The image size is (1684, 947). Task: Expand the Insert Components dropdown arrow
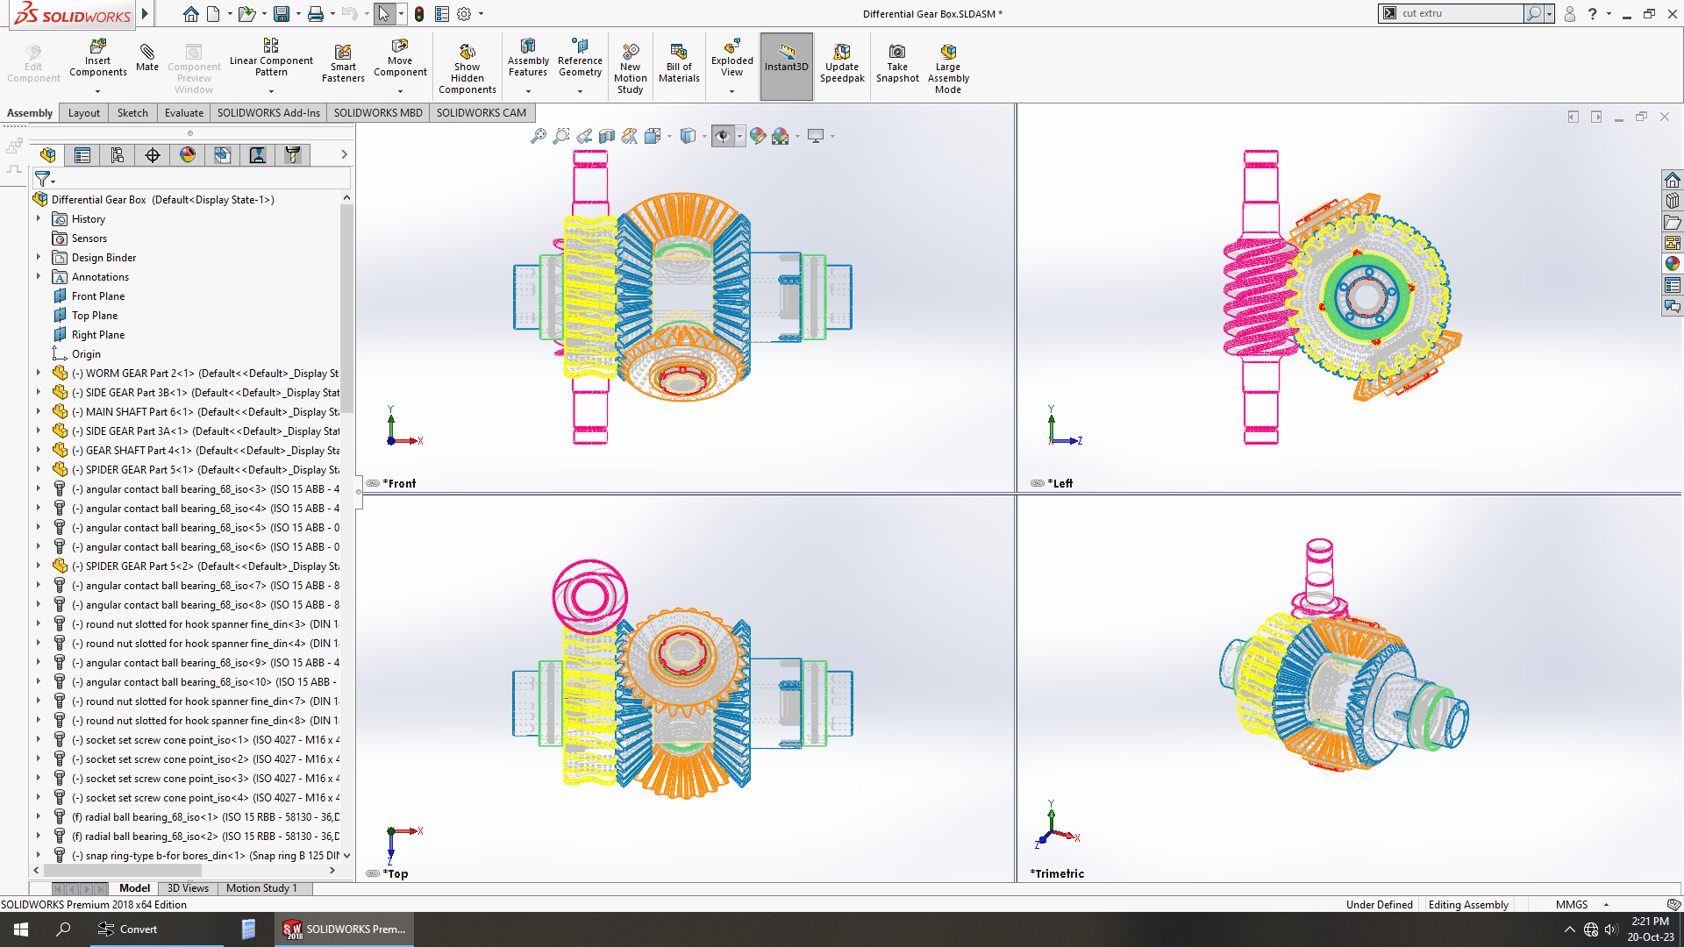click(x=98, y=91)
